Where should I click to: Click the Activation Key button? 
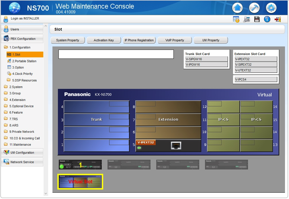coord(104,40)
